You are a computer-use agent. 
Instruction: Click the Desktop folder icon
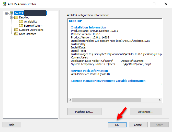point(16,17)
